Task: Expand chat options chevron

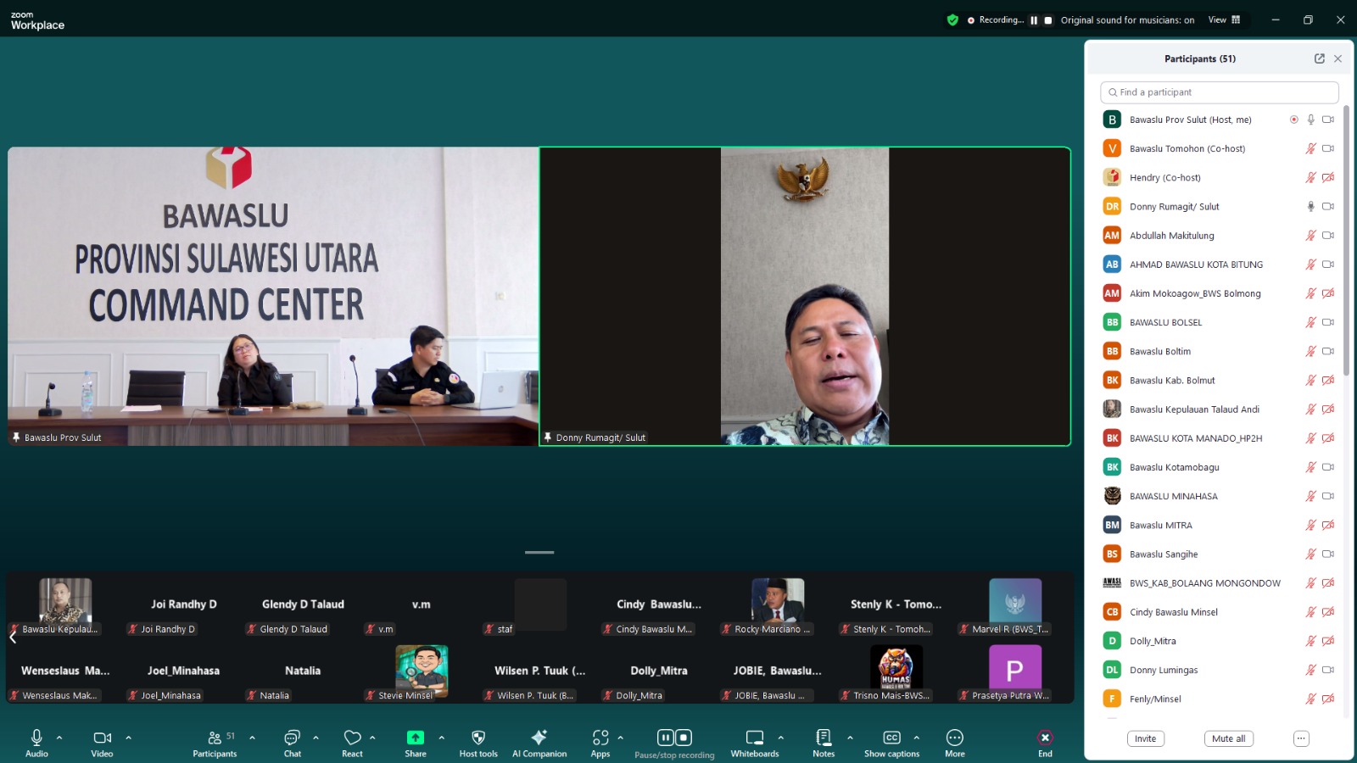Action: pyautogui.click(x=316, y=738)
